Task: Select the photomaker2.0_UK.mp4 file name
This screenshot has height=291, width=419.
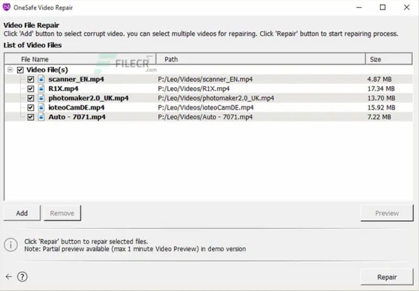Action: click(89, 98)
